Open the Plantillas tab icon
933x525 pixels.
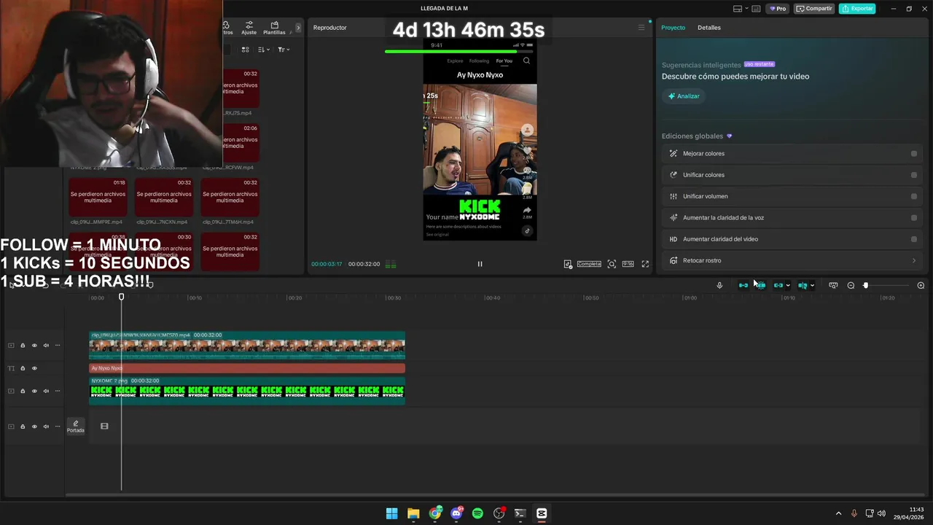pyautogui.click(x=274, y=25)
